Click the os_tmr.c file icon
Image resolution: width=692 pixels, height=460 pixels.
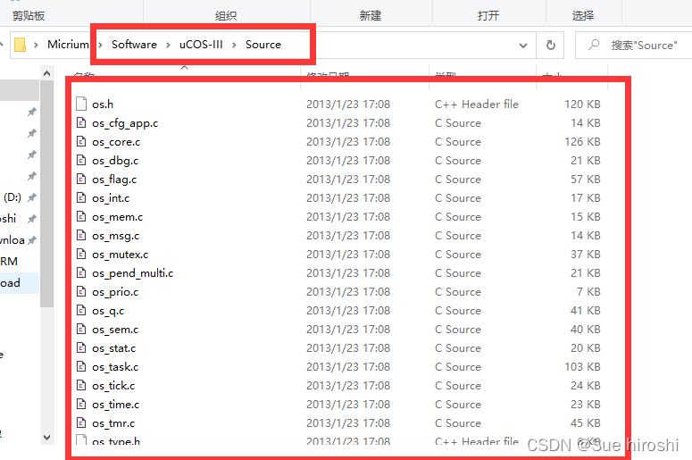click(81, 422)
